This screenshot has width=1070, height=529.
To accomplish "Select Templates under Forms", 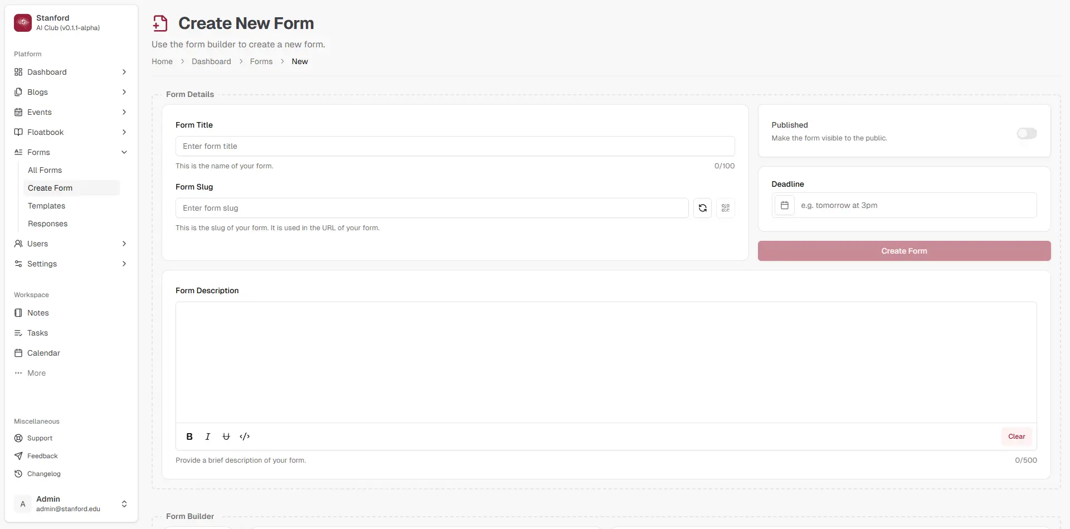I will [46, 205].
